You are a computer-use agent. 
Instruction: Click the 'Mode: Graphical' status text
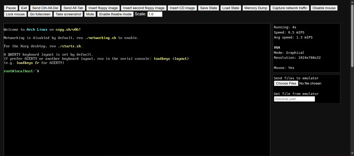(x=289, y=53)
